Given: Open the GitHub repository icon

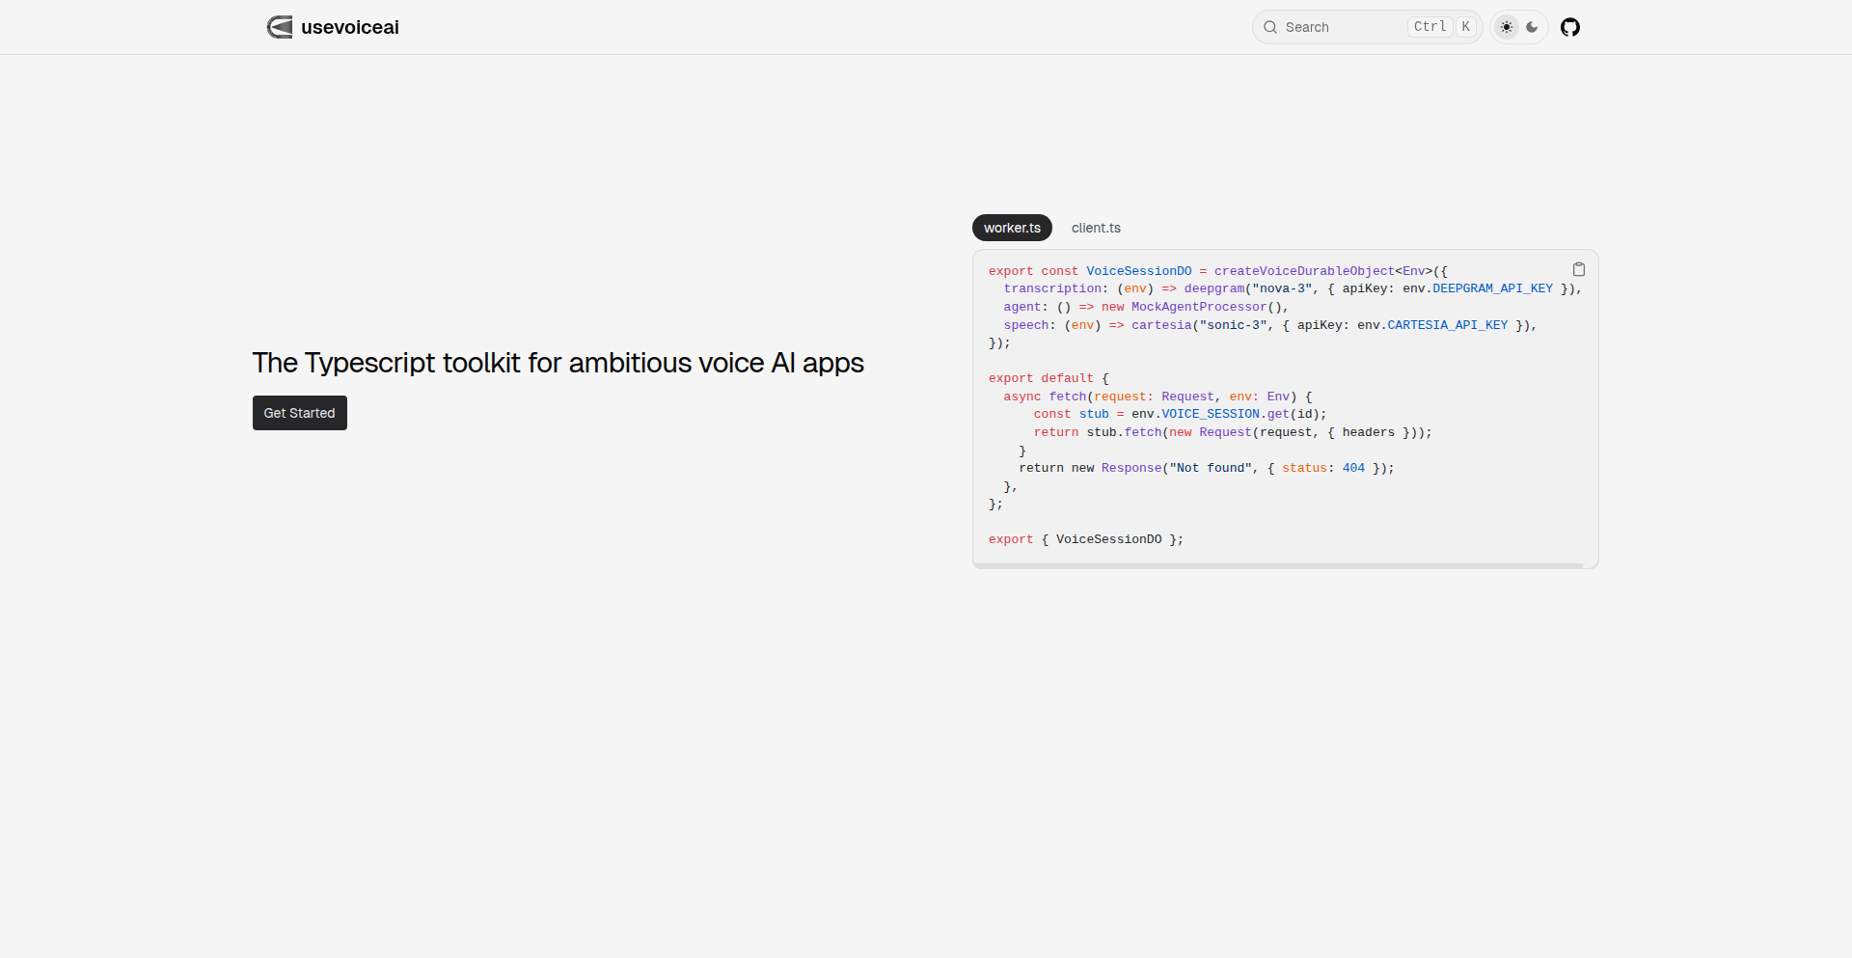Looking at the screenshot, I should [1570, 27].
